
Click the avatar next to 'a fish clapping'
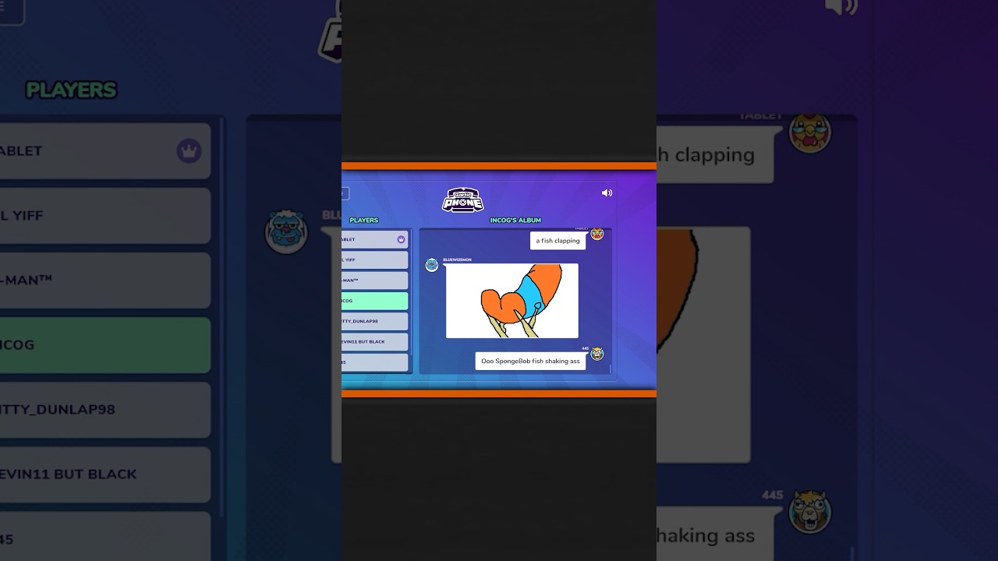coord(596,234)
